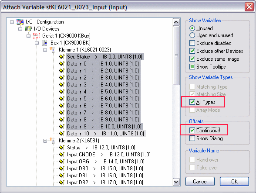Close the Attach Variable dialog
Viewport: 256px width, 193px height.
249,7
